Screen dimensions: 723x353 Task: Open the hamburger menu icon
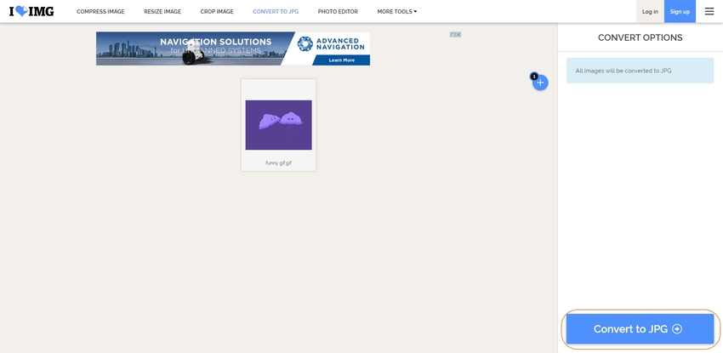click(x=709, y=11)
